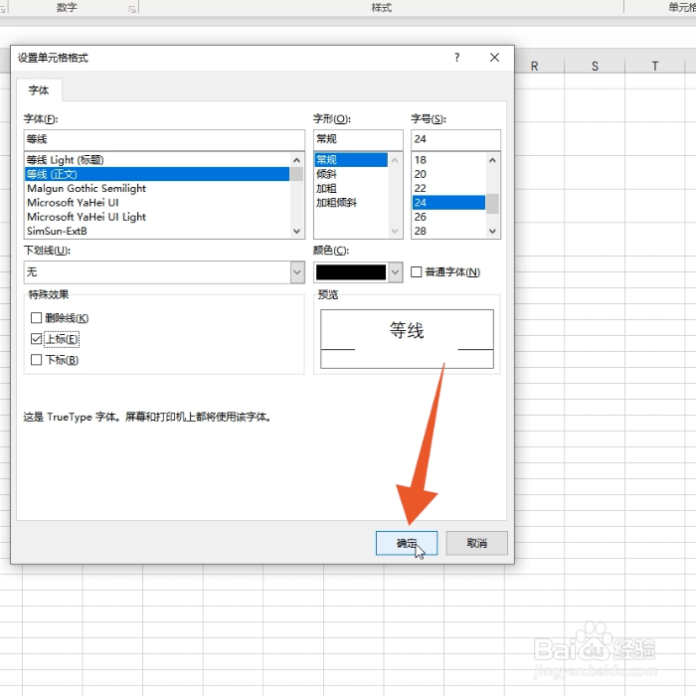
Task: Click the size list scrollbar thumb
Action: [x=492, y=204]
